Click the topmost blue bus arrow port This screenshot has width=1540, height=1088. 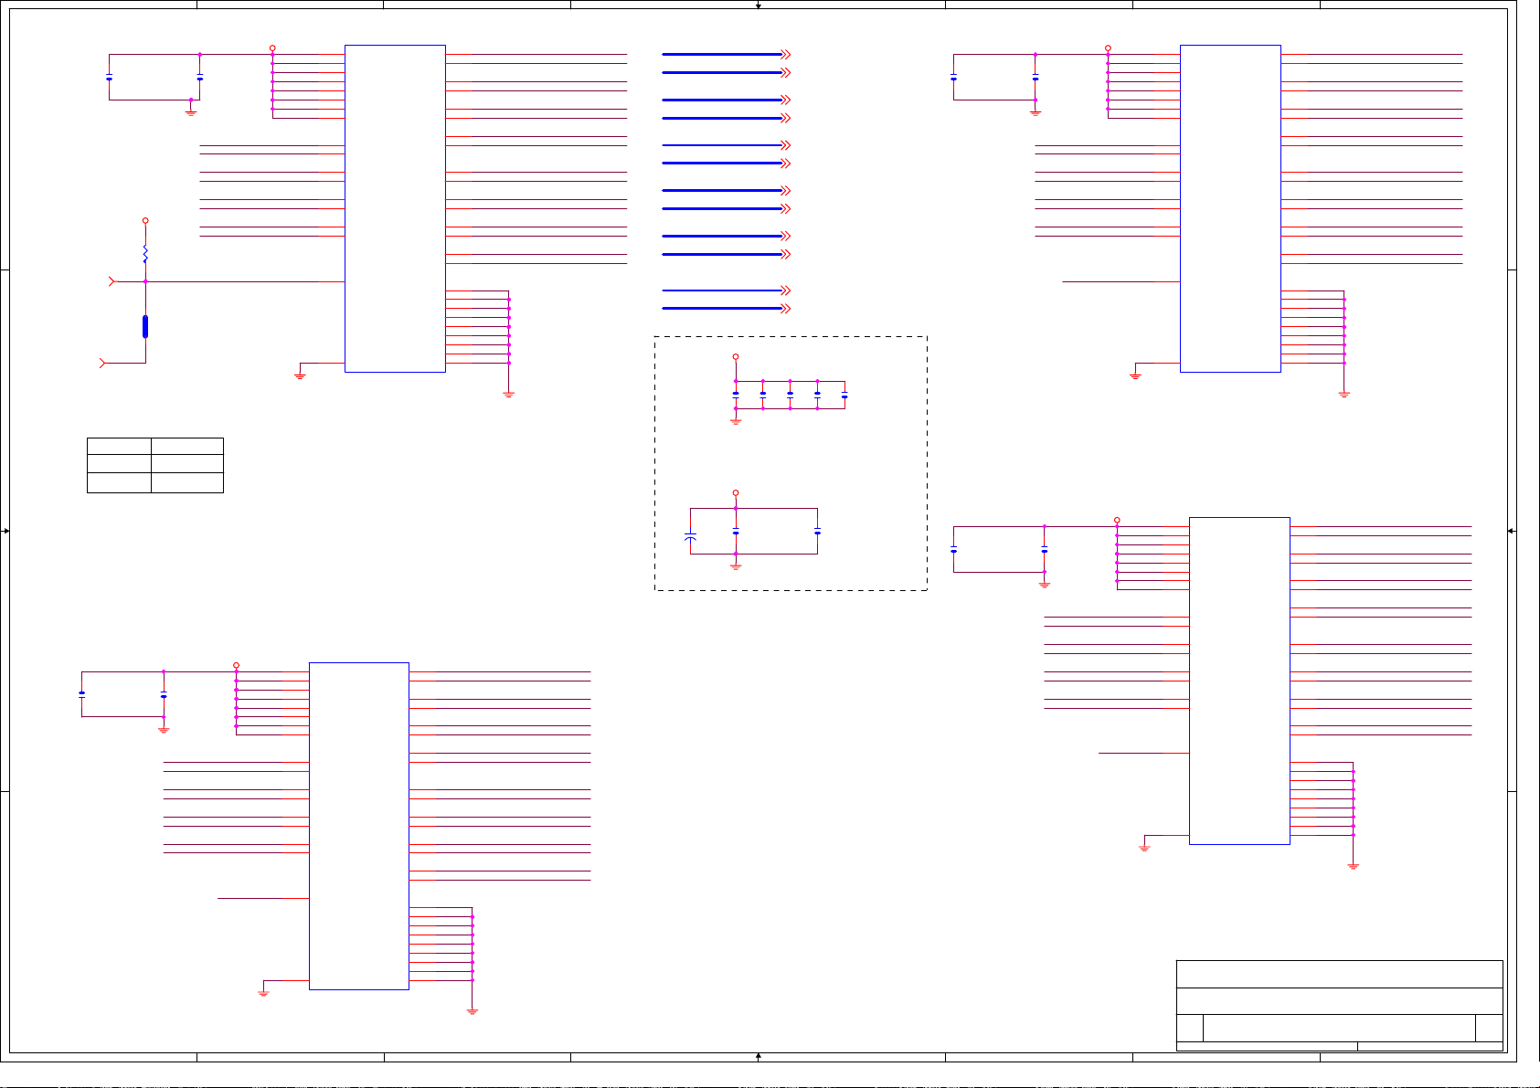(786, 55)
